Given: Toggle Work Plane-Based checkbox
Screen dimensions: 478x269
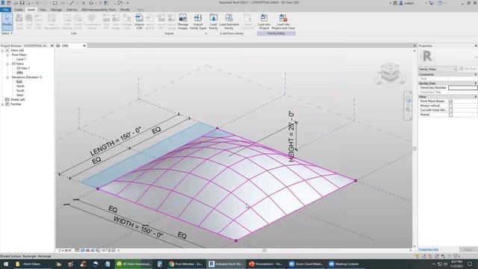Looking at the screenshot, I should pos(450,102).
